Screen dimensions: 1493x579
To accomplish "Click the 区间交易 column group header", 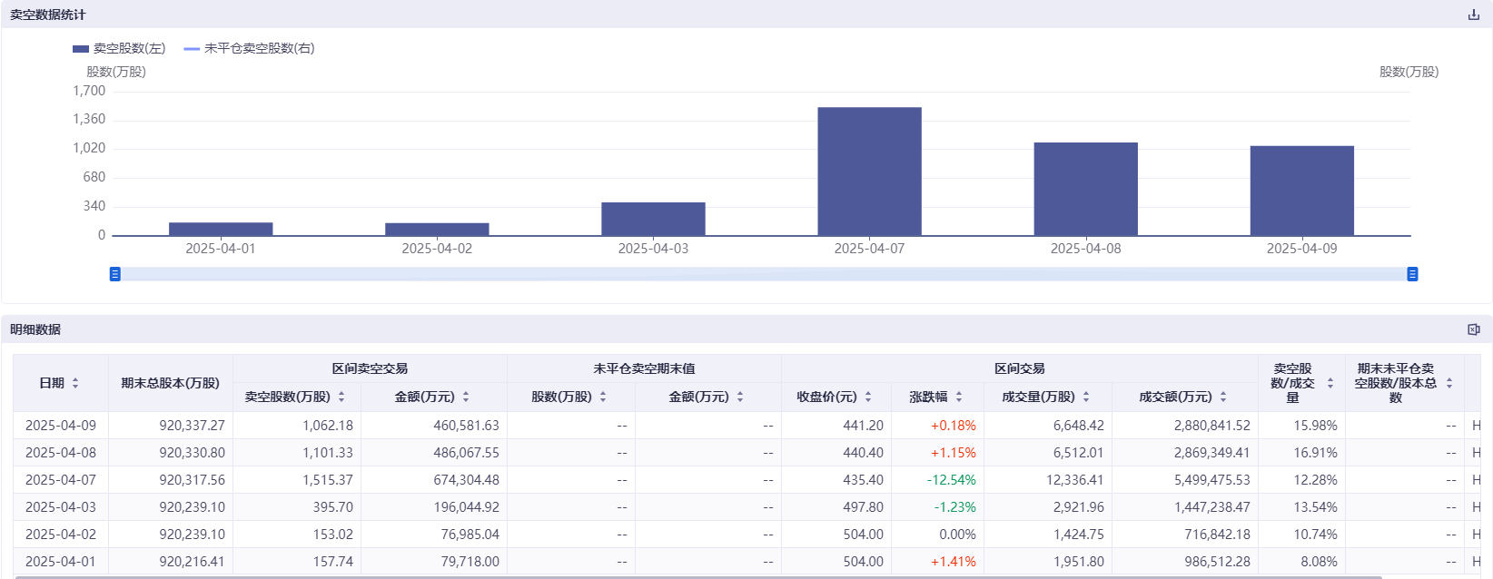I will pyautogui.click(x=1019, y=368).
